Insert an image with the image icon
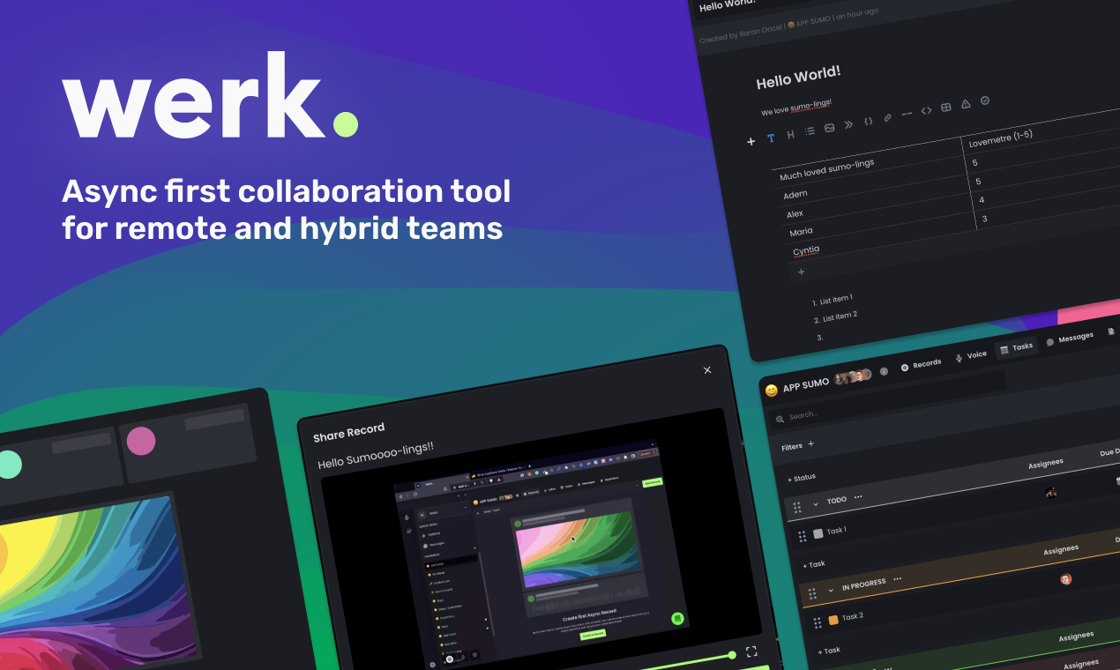The height and width of the screenshot is (670, 1120). pyautogui.click(x=829, y=128)
